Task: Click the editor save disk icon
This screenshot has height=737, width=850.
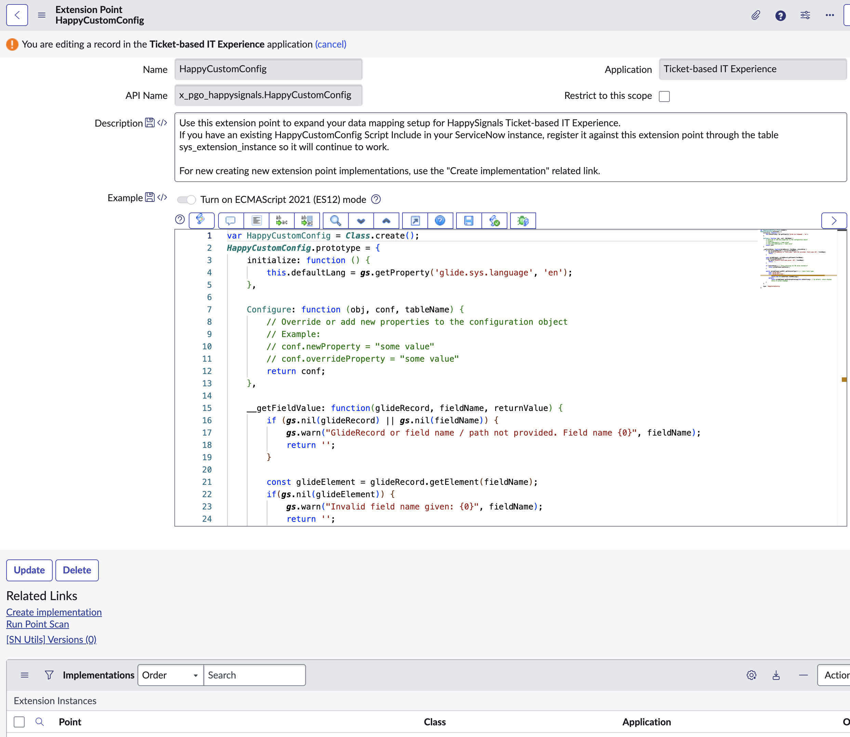Action: tap(468, 221)
